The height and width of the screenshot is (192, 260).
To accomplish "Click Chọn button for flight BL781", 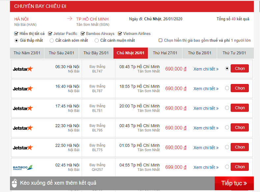I will point(240,108).
